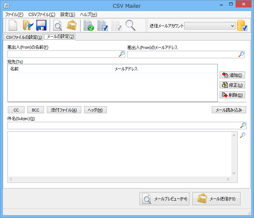The image size is (254, 218).
Task: Click the document with green checkmark icon
Action: click(88, 26)
